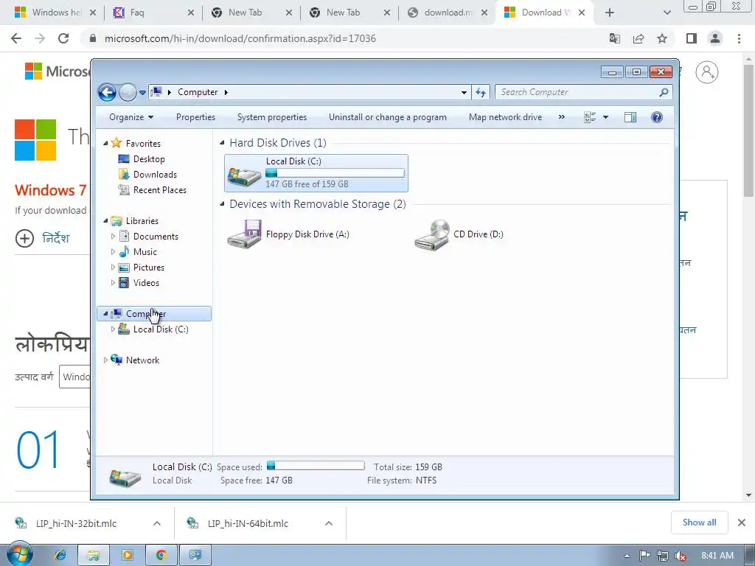Click refresh button beside Explorer address bar
The width and height of the screenshot is (755, 566).
pos(481,92)
